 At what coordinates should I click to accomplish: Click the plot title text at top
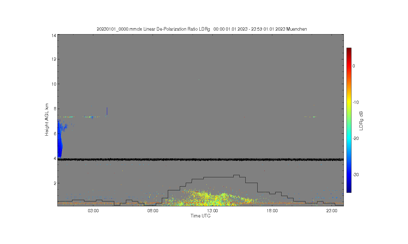point(202,29)
